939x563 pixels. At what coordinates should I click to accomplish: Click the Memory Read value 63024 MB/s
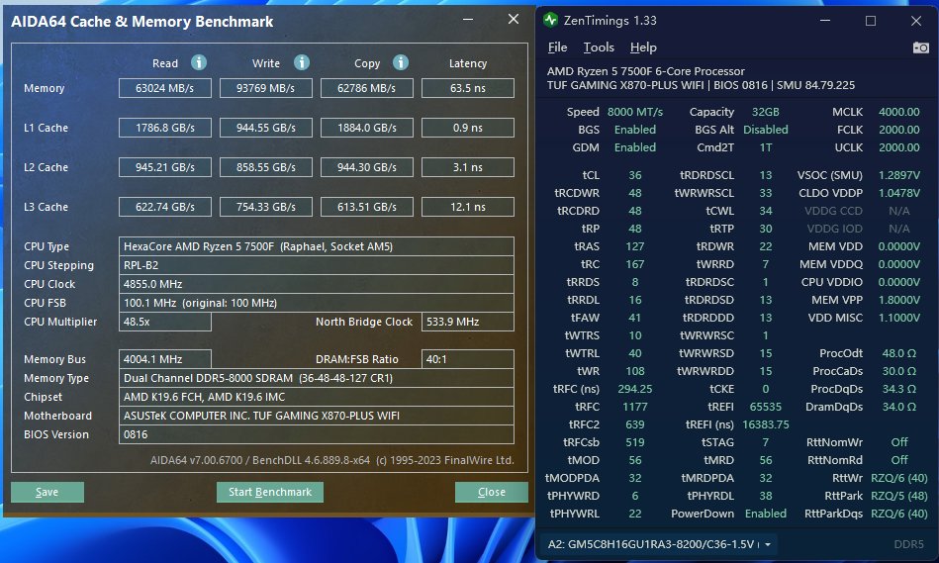(164, 88)
